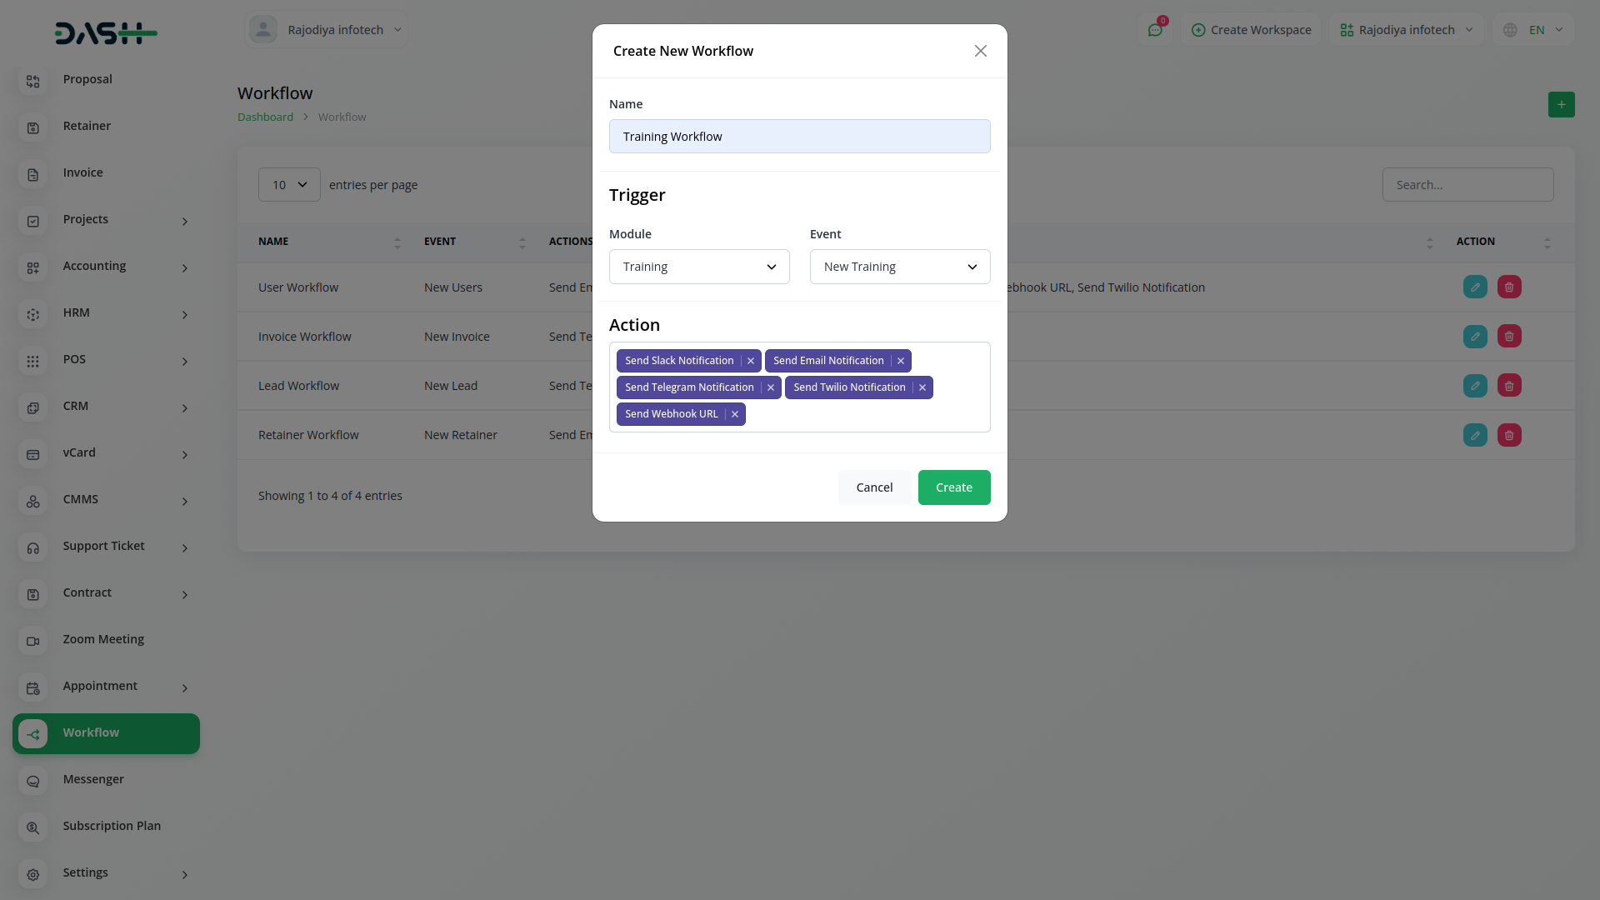Select Proposal in the sidebar menu
This screenshot has height=900, width=1600.
(87, 79)
